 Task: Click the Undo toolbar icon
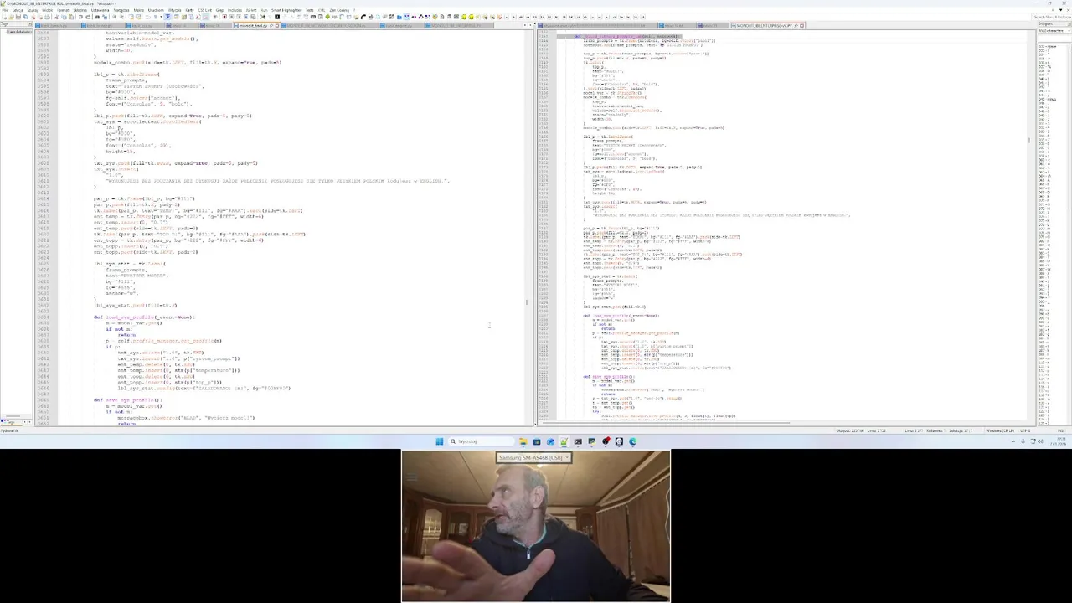point(80,17)
